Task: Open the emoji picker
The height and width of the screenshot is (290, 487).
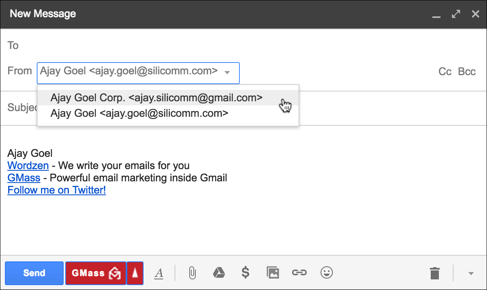Action: pyautogui.click(x=326, y=273)
